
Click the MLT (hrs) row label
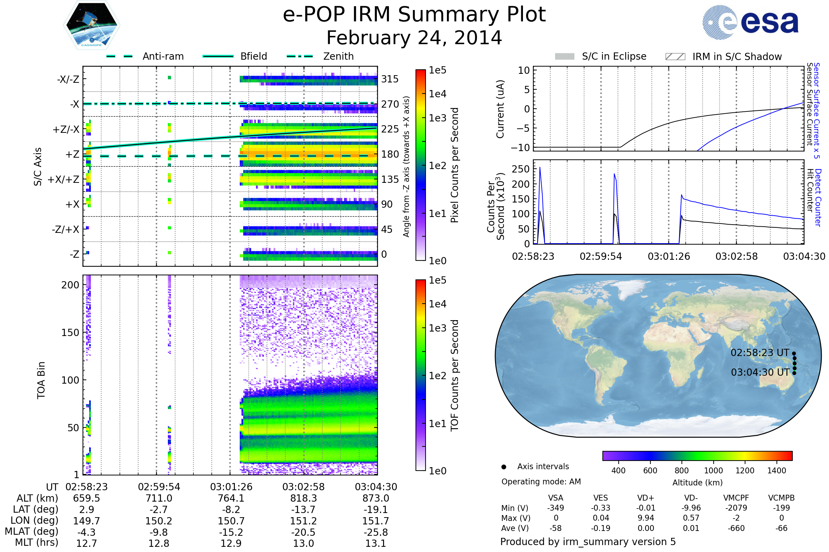click(36, 542)
